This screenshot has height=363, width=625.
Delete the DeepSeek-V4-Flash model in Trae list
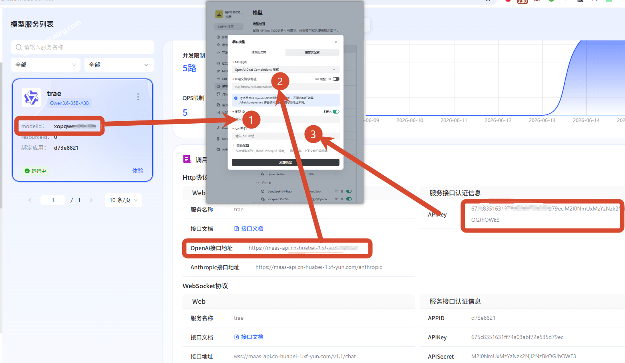pyautogui.click(x=342, y=191)
